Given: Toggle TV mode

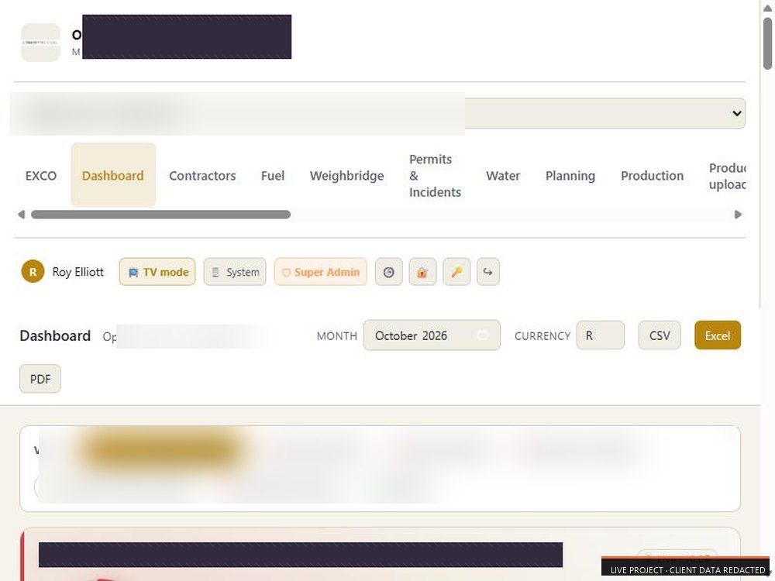Looking at the screenshot, I should pos(157,272).
